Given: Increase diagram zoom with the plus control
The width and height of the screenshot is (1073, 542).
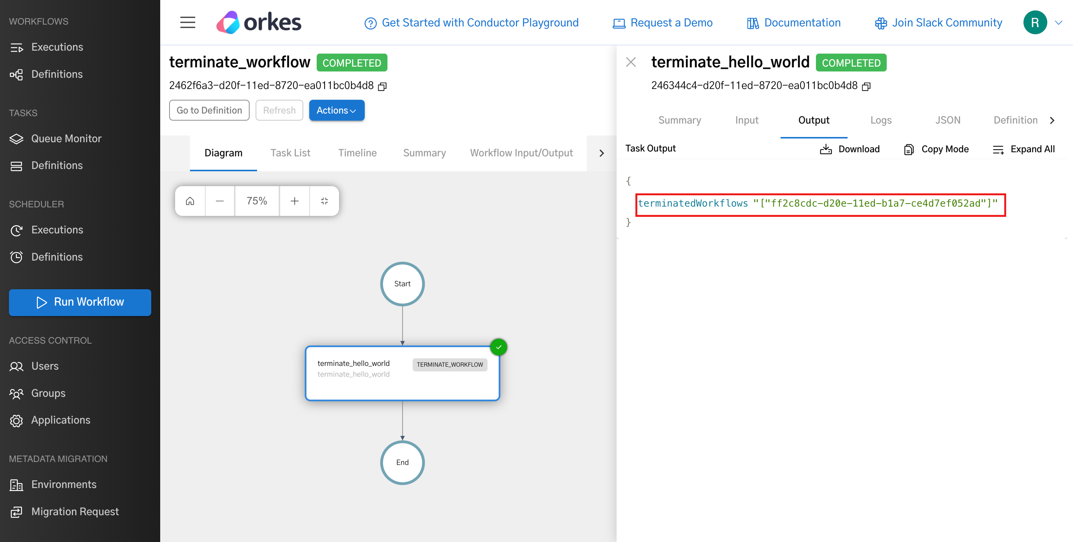Looking at the screenshot, I should pyautogui.click(x=294, y=201).
